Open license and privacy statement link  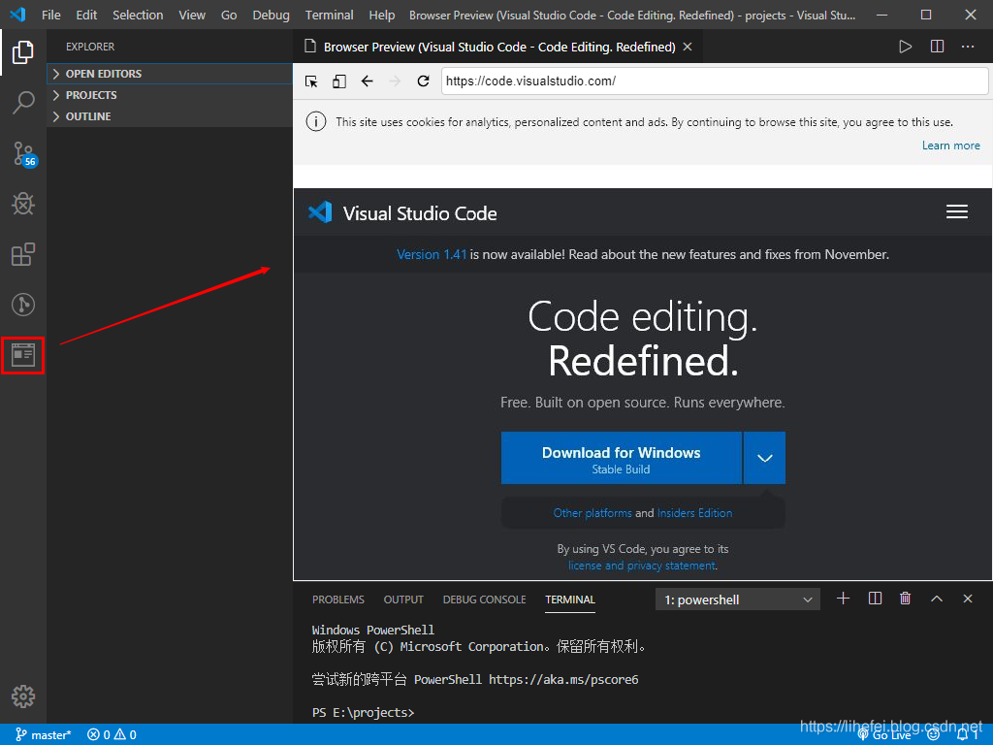(642, 566)
